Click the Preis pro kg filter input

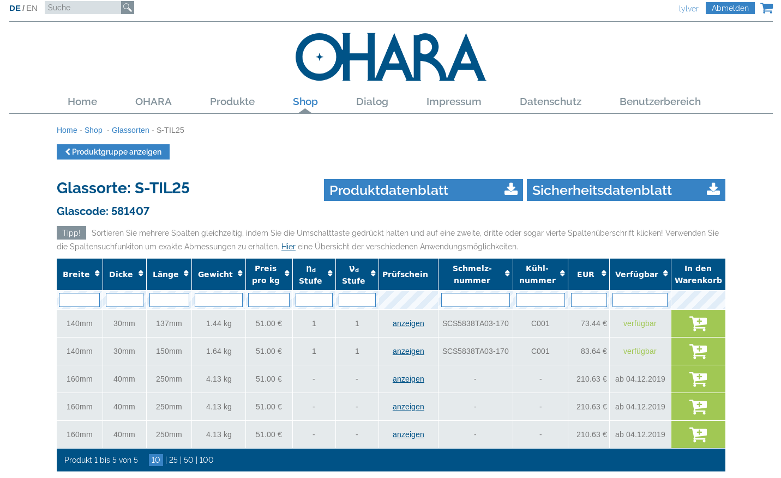269,300
